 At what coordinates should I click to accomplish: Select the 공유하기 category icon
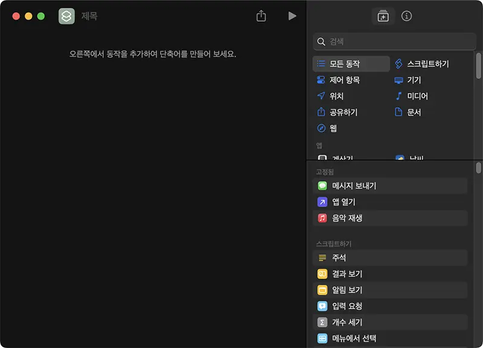pos(345,112)
